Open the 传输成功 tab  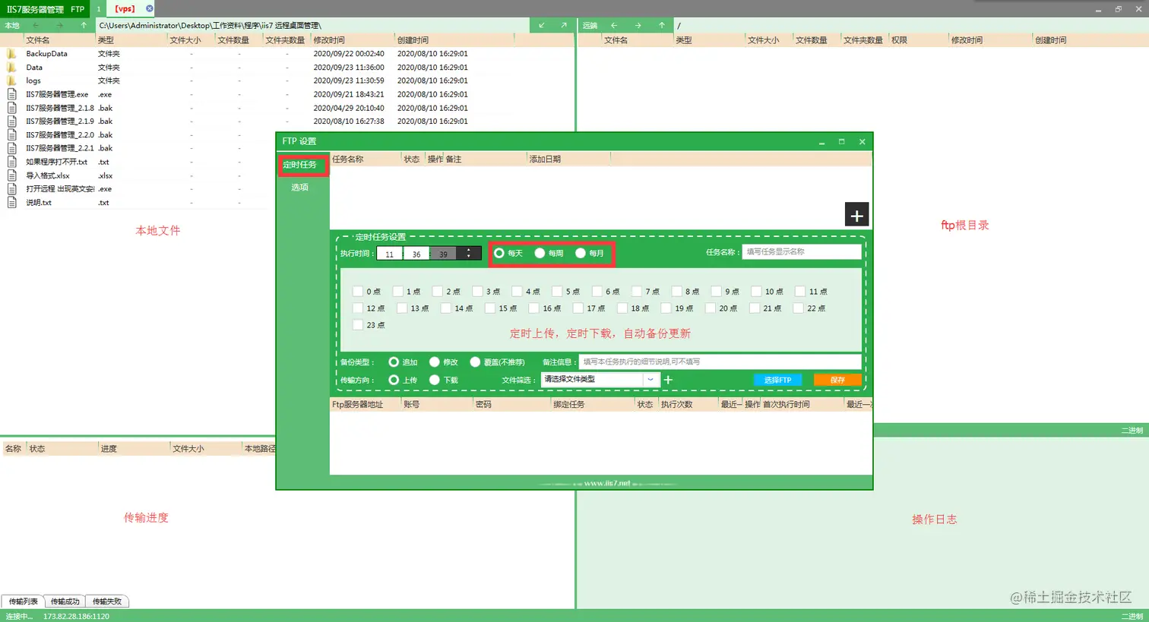pos(65,601)
